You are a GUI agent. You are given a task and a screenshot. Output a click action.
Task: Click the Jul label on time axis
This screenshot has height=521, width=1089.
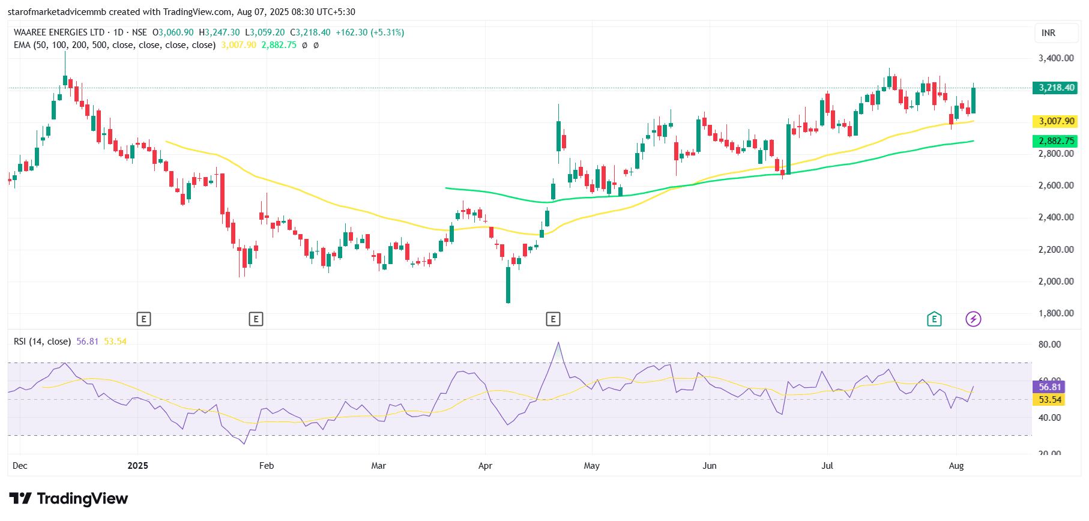827,466
